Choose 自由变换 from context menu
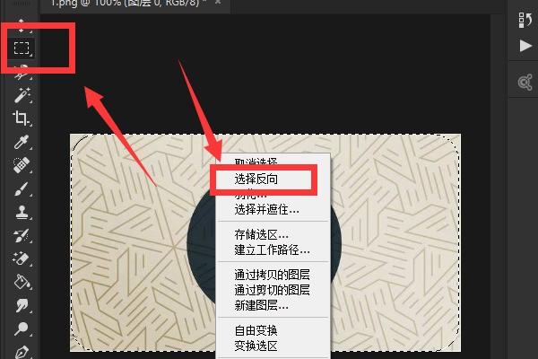 point(256,330)
